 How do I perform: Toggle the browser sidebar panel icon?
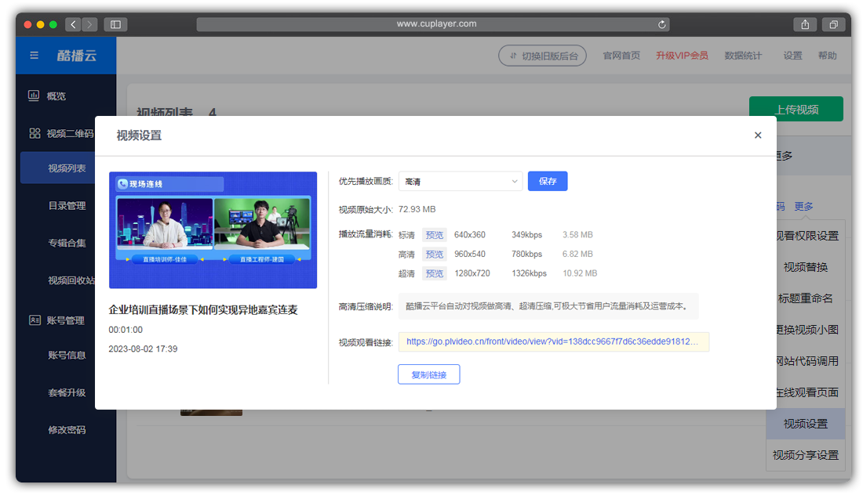click(115, 24)
